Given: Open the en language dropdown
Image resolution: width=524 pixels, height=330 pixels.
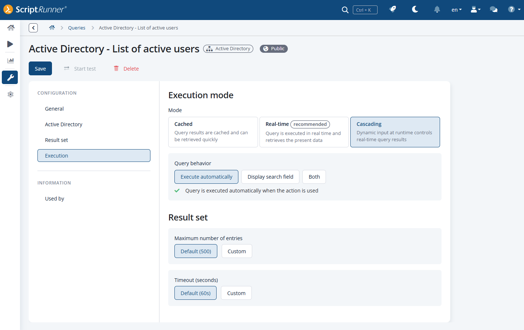Looking at the screenshot, I should 456,10.
